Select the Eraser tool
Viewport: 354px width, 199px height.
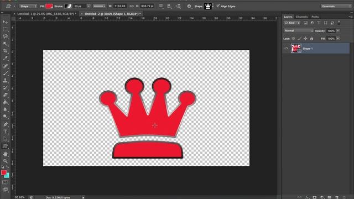(5, 95)
